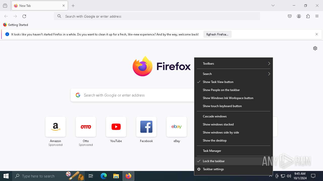323x181 pixels.
Task: Toggle Show Task View button option
Action: (233, 82)
